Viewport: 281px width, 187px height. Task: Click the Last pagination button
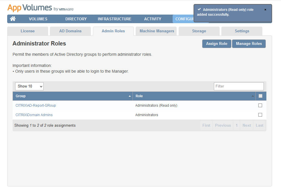pos(259,125)
